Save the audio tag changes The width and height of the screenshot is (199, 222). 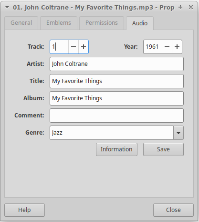click(x=163, y=149)
